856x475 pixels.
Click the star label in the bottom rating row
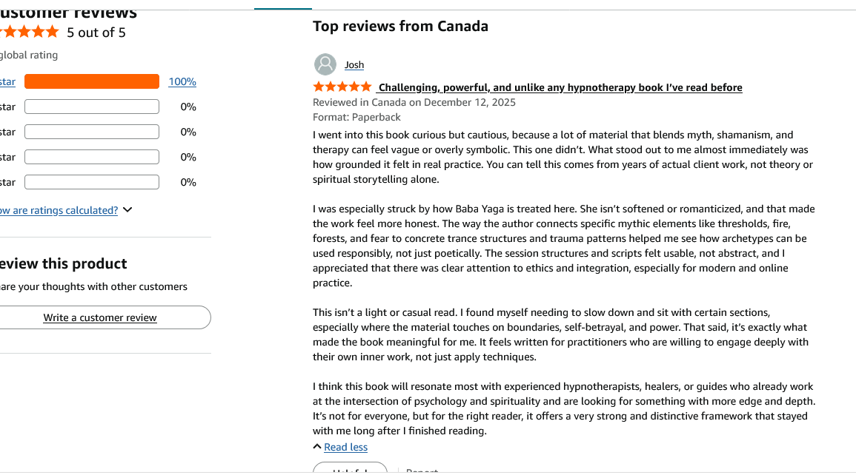(7, 182)
